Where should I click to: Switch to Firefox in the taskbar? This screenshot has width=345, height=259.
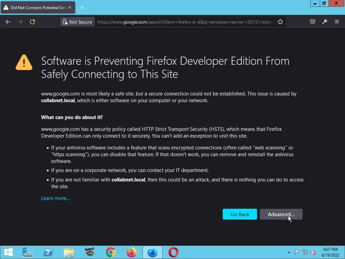(132, 252)
